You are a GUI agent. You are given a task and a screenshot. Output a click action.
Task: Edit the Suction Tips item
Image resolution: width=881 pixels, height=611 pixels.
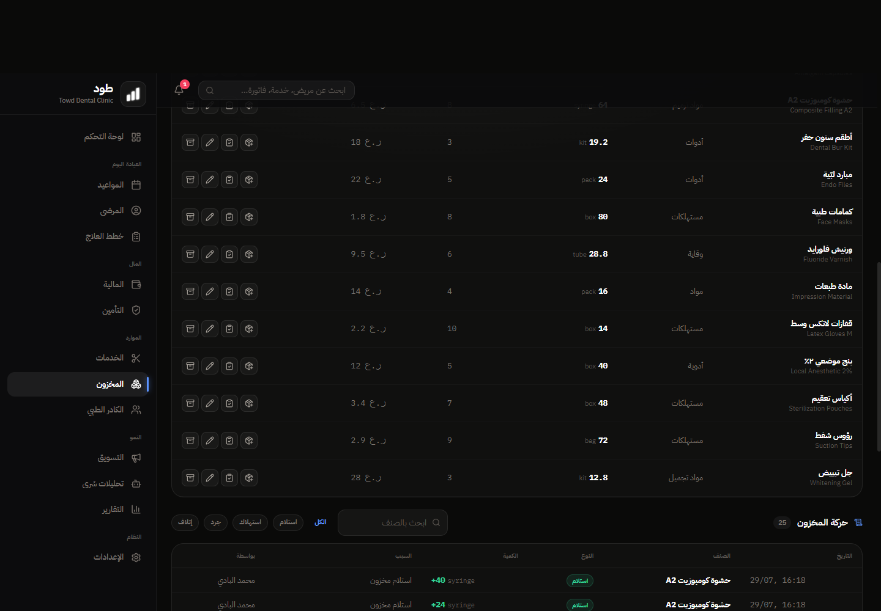coord(210,441)
